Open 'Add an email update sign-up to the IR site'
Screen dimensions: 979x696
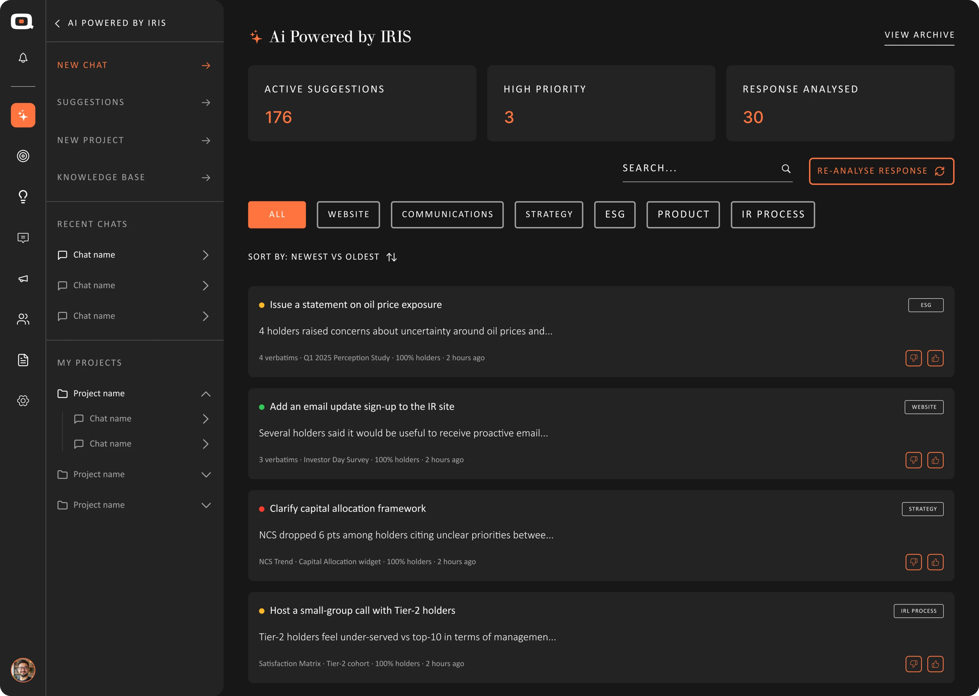point(362,407)
